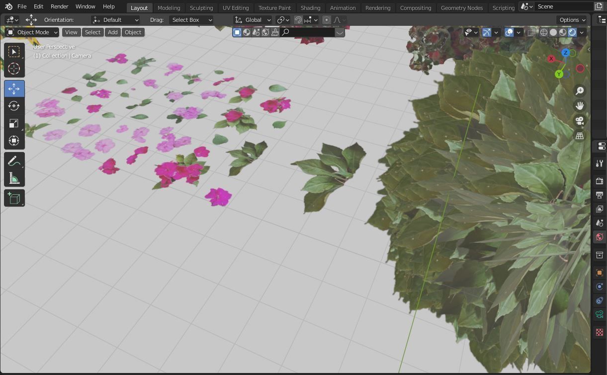Choose the Rotate tool
Screen dimensions: 607x375
pos(14,106)
